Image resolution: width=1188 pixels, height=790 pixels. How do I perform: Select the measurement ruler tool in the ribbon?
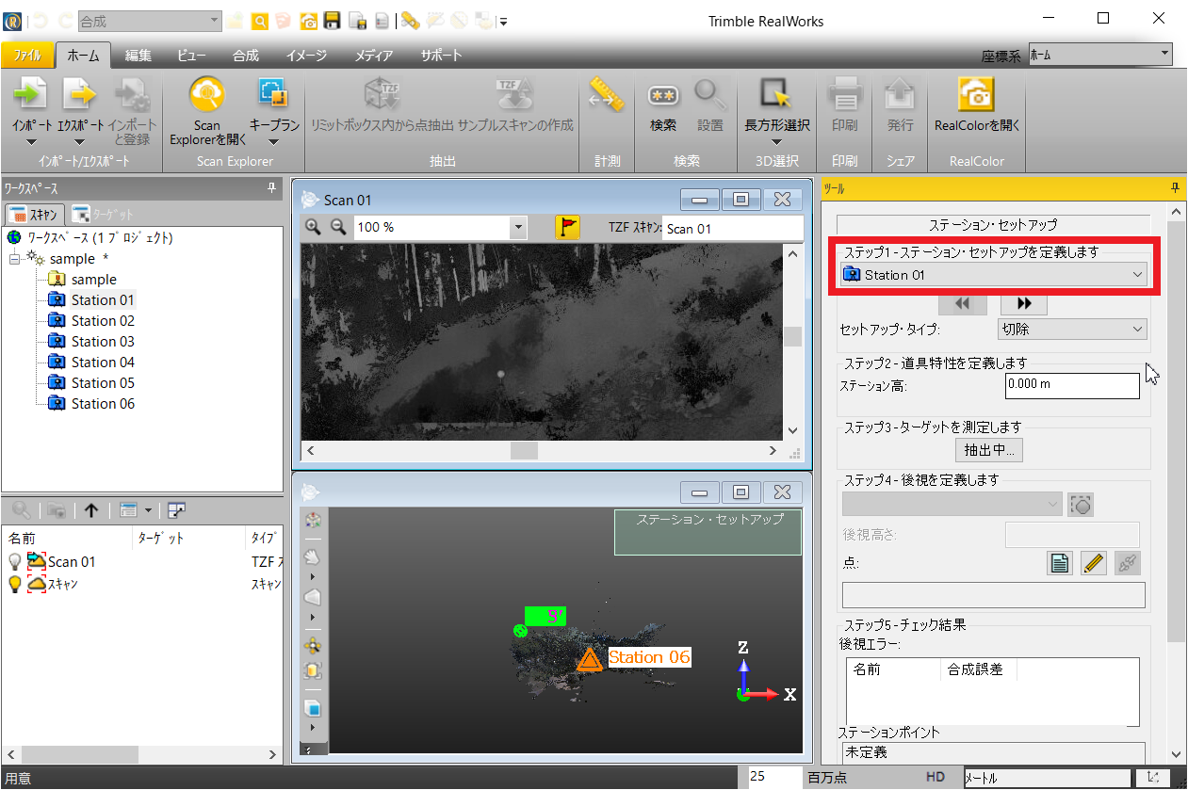(x=608, y=94)
